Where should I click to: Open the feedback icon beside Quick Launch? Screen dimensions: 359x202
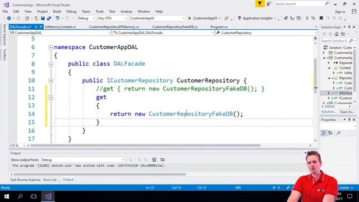[269, 4]
